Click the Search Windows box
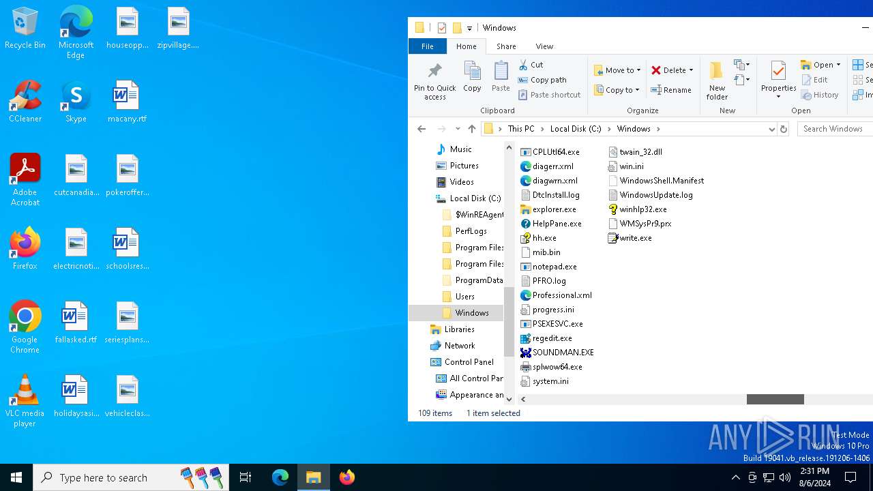 pos(835,129)
